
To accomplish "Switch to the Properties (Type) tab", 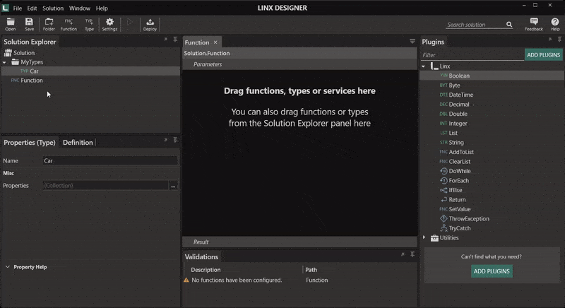I will click(30, 142).
